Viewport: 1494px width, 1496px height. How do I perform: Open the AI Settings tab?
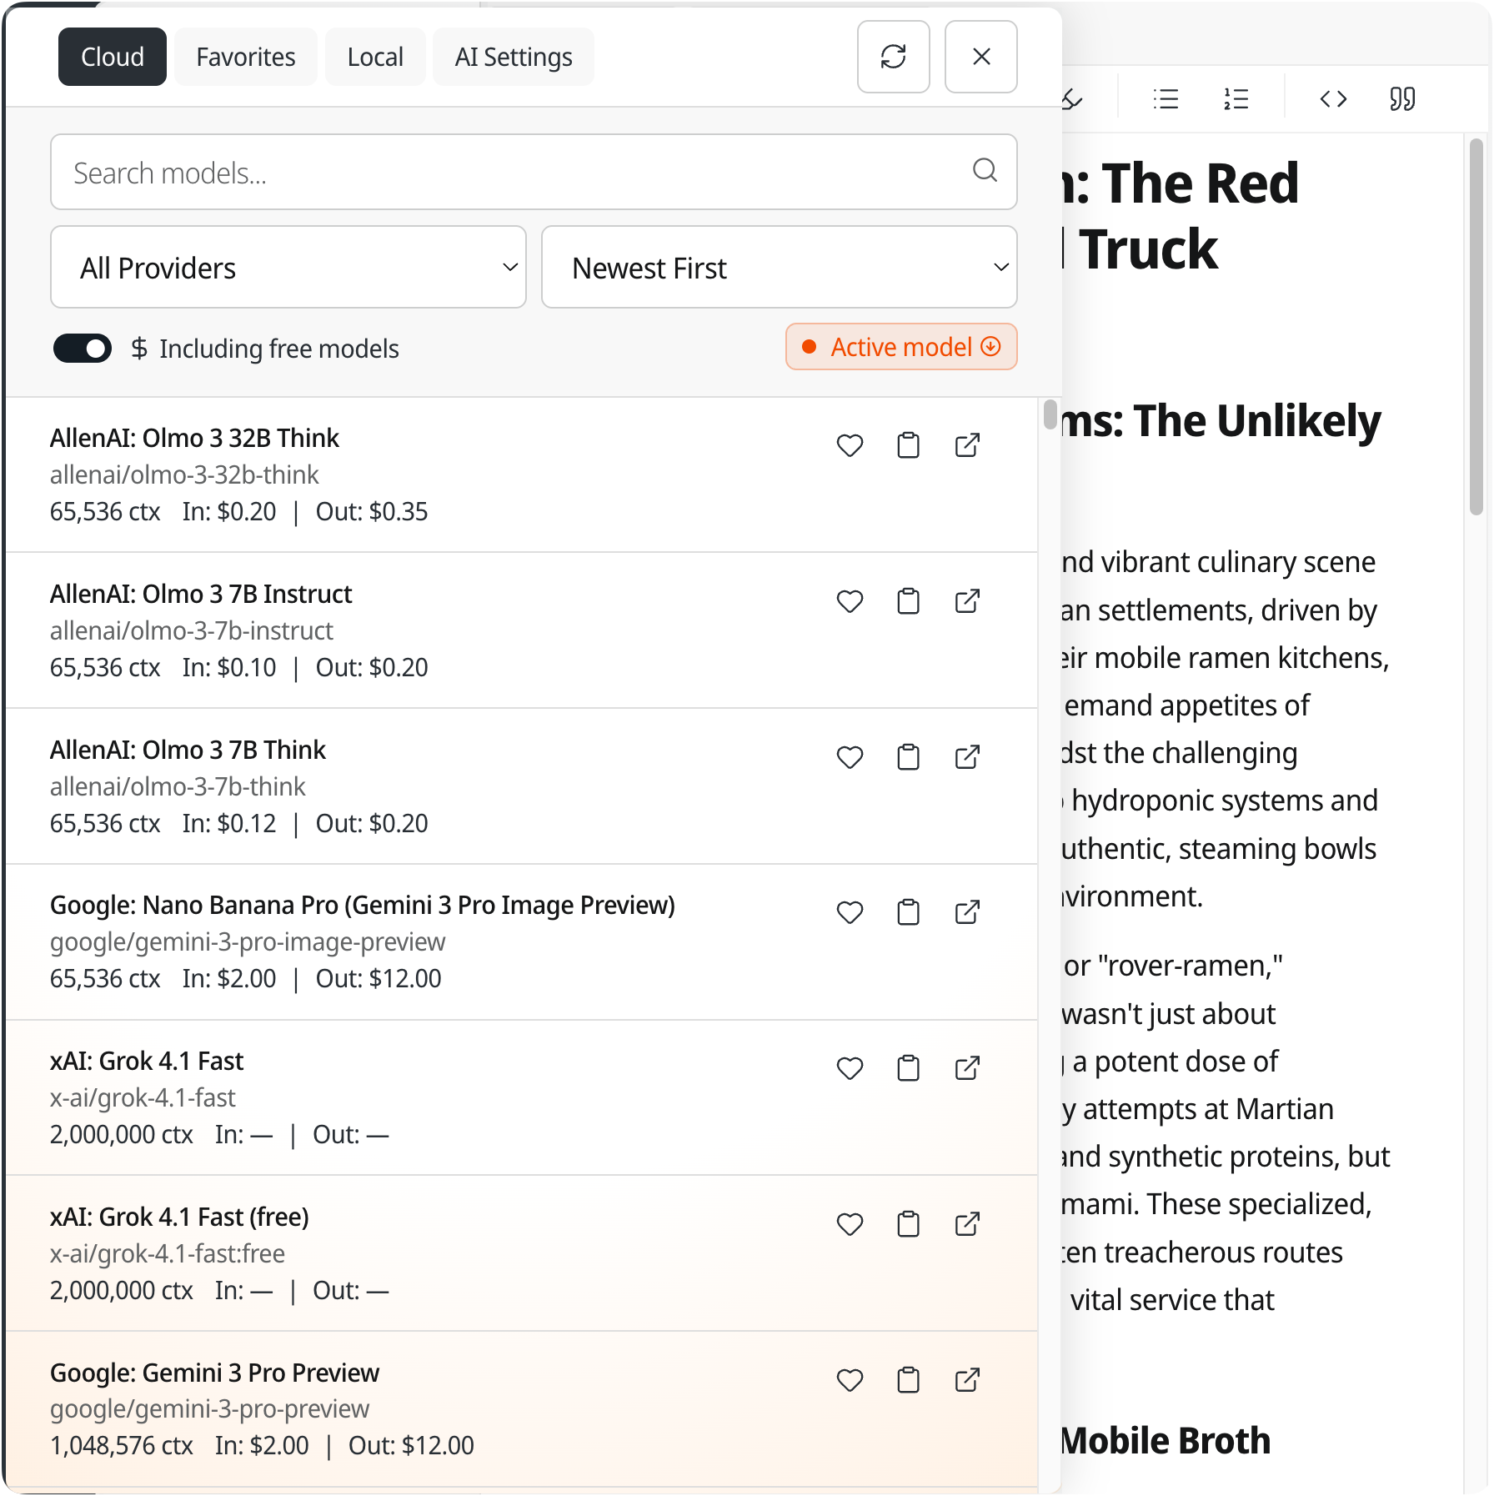click(x=513, y=57)
